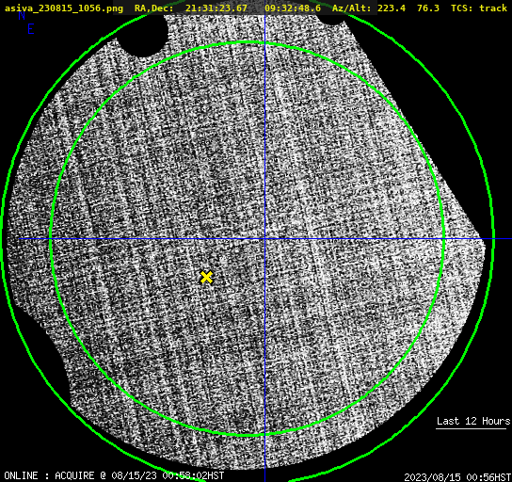512x482 pixels.
Task: Select the RA value 21:31:23.67
Action: [216, 8]
